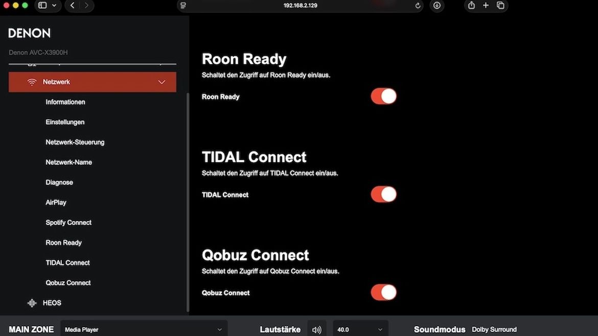The height and width of the screenshot is (336, 598).
Task: Open Netzwerk-Name in the sidebar
Action: coord(68,162)
